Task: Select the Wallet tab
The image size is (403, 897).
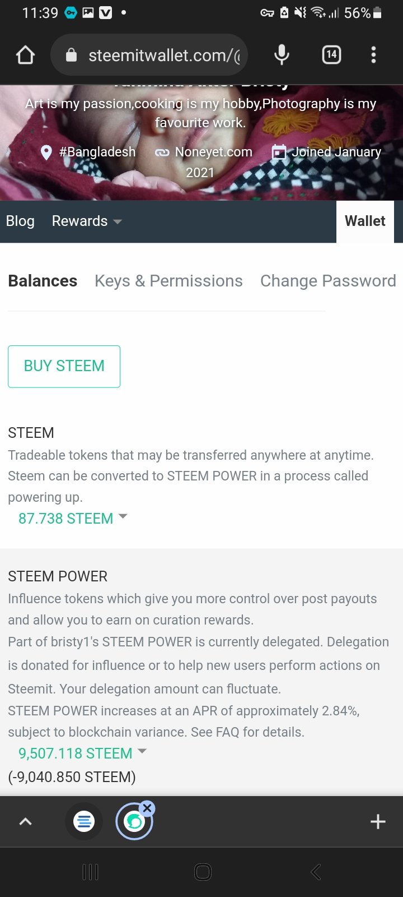Action: click(365, 221)
